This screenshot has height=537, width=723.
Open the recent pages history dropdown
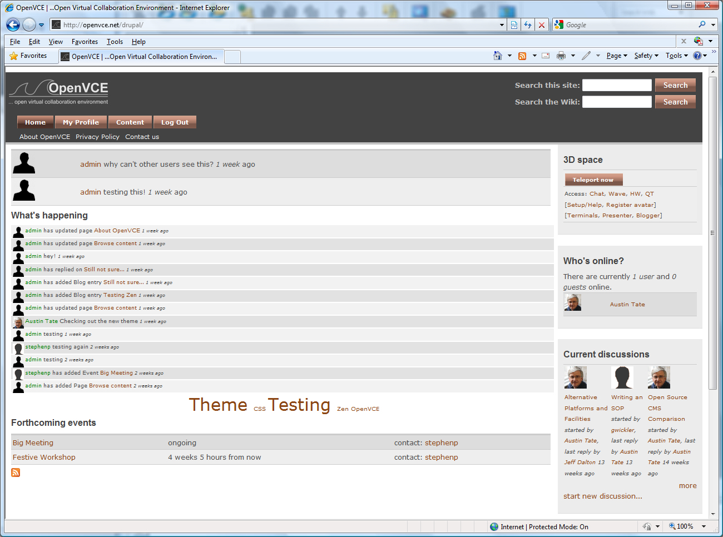click(41, 25)
